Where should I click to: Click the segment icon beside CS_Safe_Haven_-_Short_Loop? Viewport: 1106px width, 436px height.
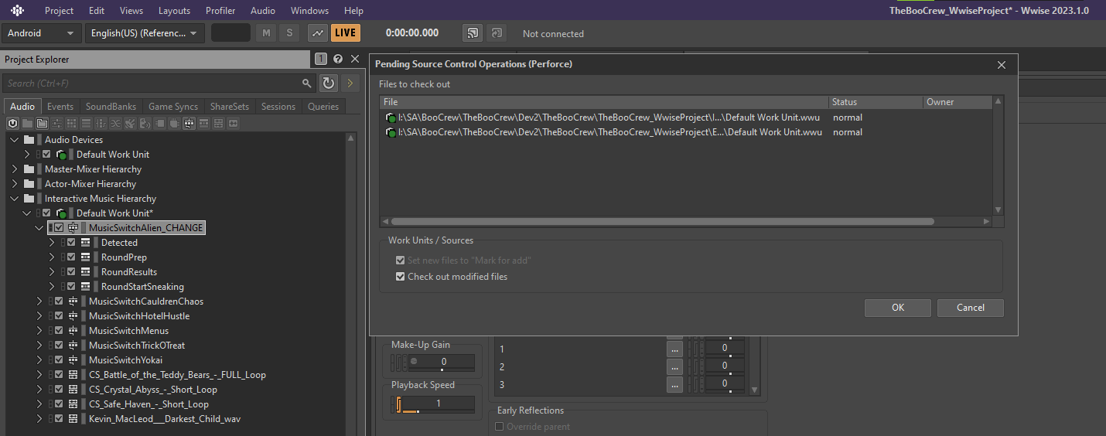[73, 404]
